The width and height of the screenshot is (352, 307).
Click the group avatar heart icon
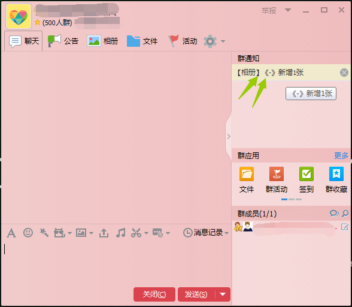19,16
